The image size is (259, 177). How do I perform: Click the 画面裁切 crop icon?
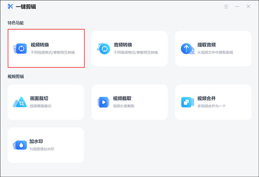[x=20, y=102]
